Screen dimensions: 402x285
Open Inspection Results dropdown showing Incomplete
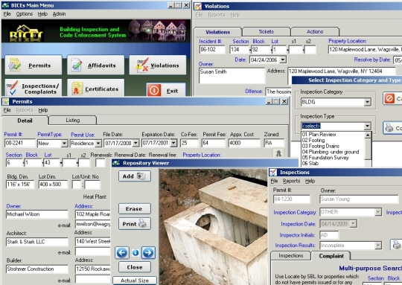[378, 246]
